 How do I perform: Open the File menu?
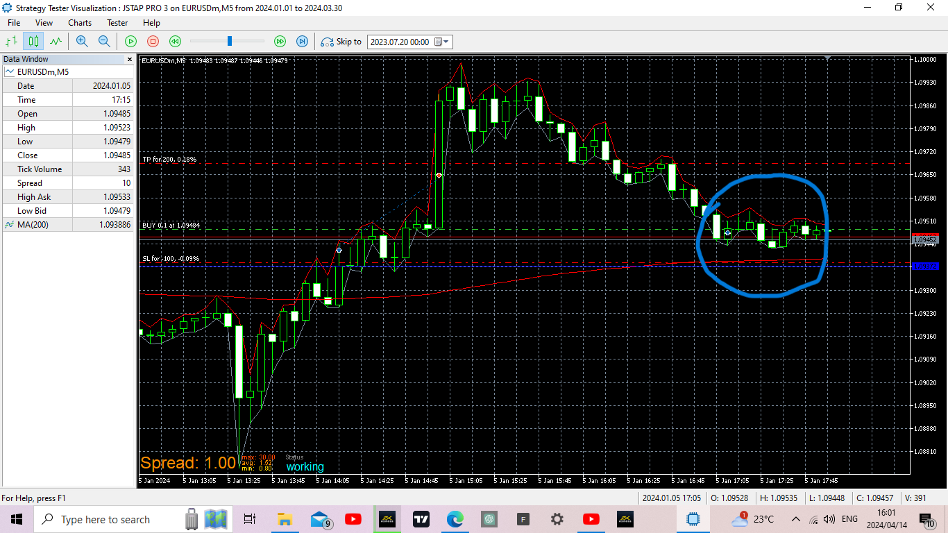(14, 23)
